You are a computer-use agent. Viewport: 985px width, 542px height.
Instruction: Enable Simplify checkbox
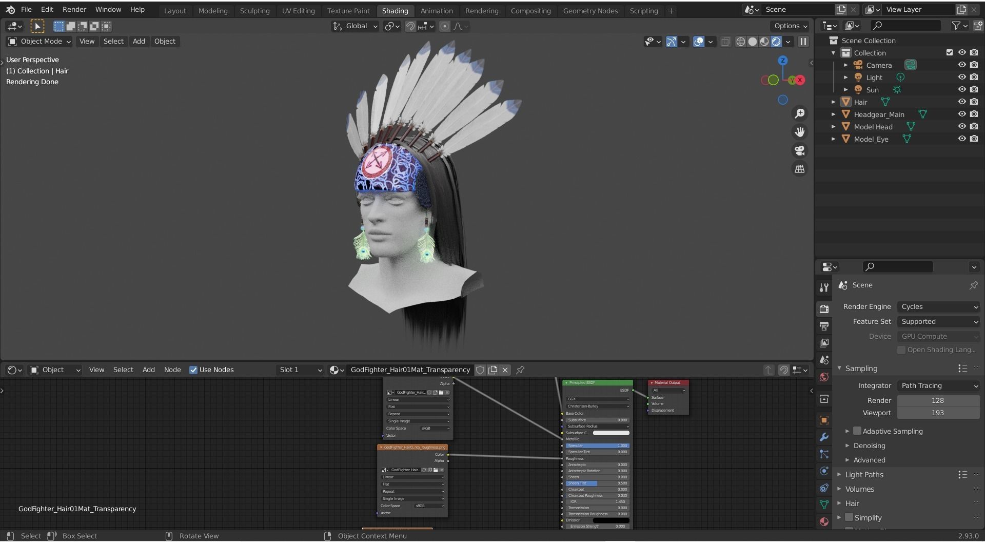849,517
